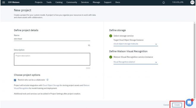Click the green check beside Select storage service
The image size is (196, 108).
pyautogui.click(x=111, y=36)
